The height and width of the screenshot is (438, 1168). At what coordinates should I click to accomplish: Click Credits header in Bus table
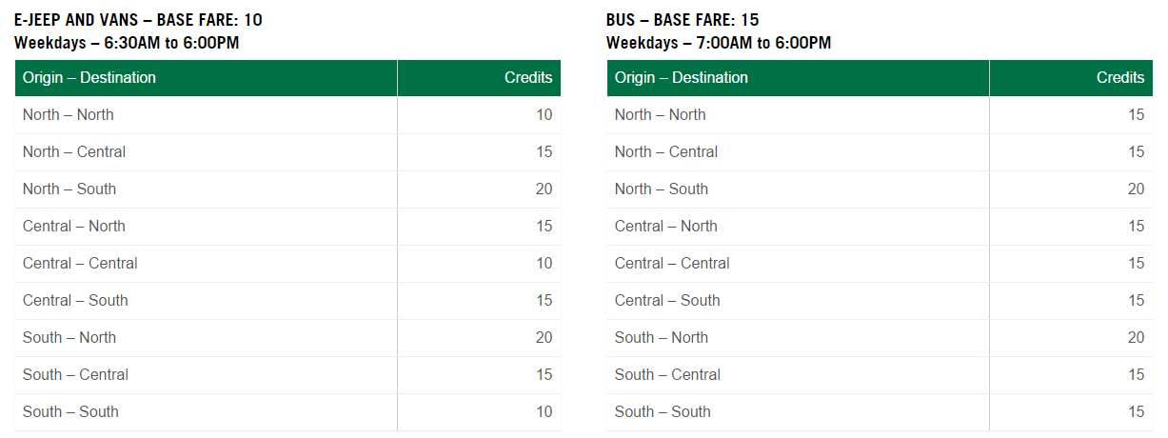[1120, 78]
